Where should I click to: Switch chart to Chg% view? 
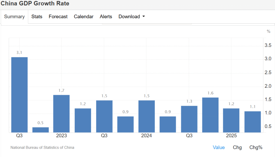pyautogui.click(x=256, y=147)
